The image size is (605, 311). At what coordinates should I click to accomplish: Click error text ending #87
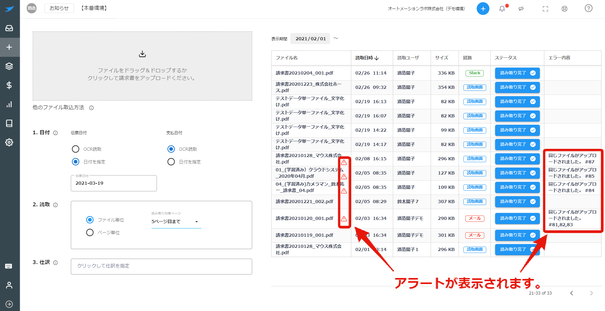[x=572, y=159]
